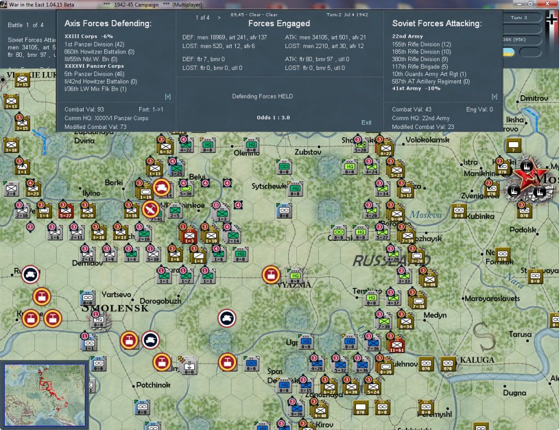This screenshot has width=559, height=430.
Task: Select the Soviet counter beside Kubinka
Action: 459,211
